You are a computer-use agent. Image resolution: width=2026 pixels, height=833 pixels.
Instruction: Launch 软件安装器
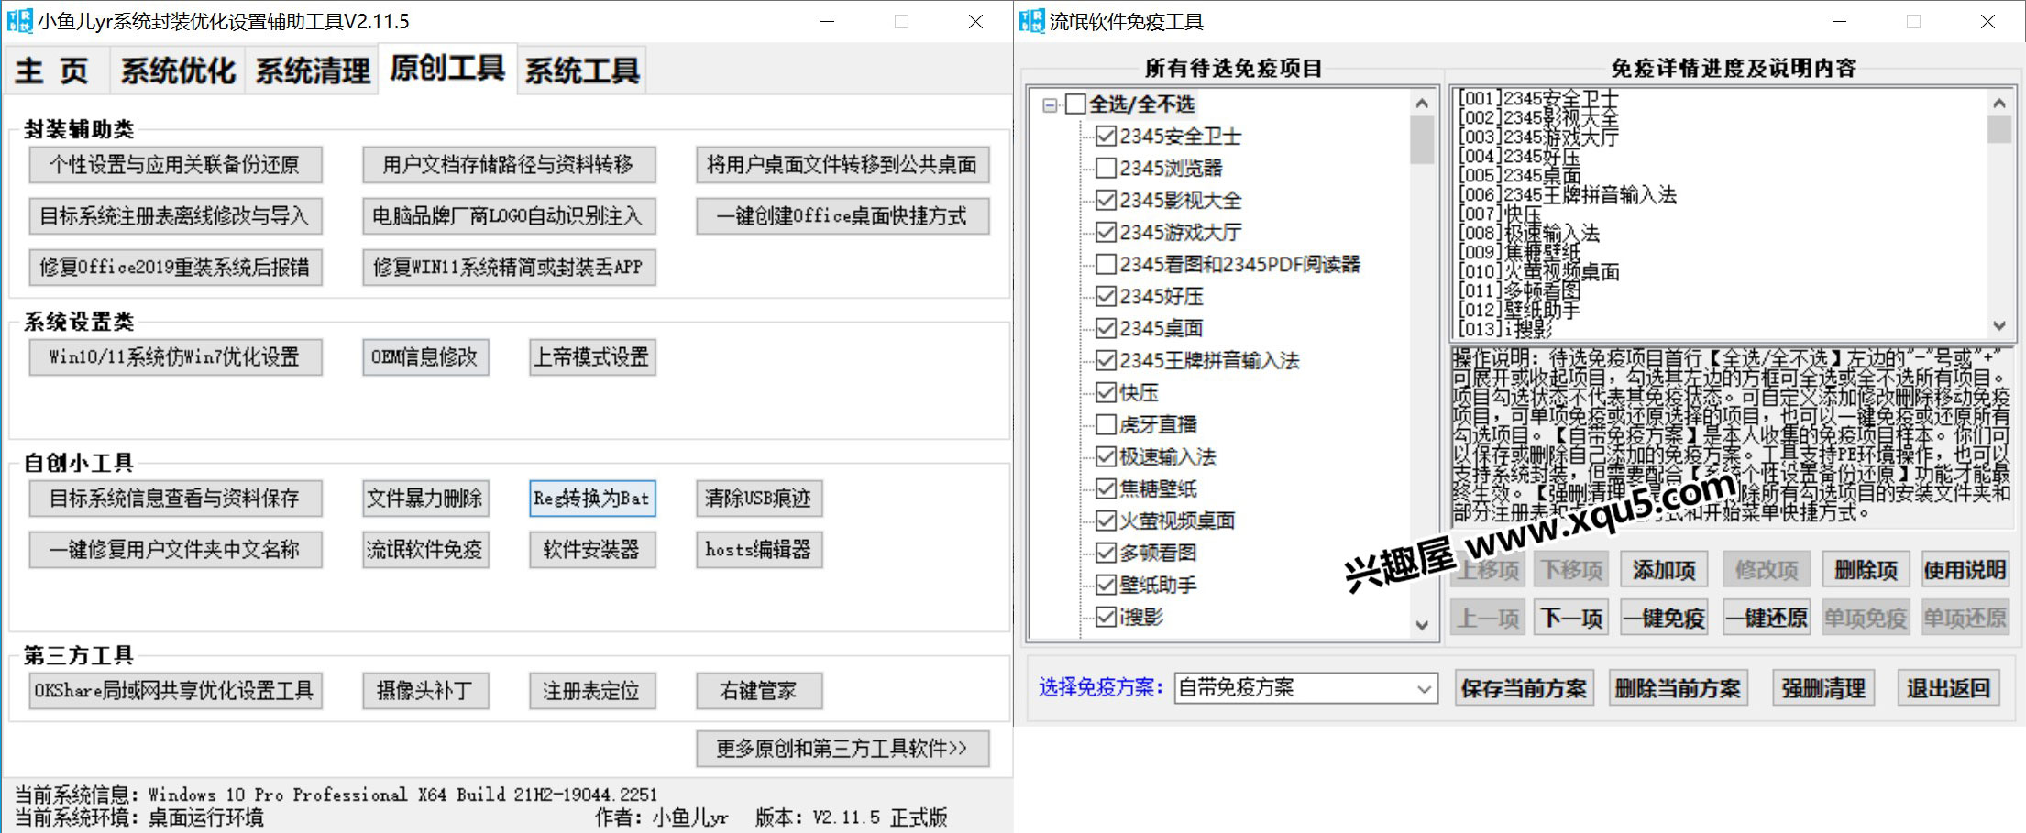pos(592,550)
